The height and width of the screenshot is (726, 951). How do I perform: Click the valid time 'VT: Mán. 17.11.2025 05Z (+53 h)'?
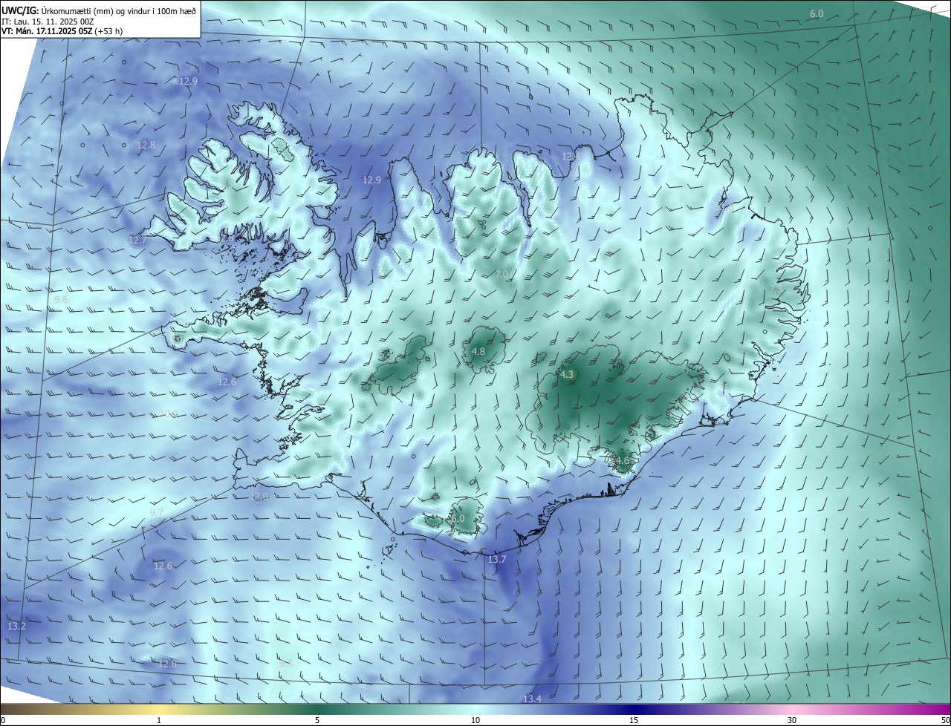[62, 32]
